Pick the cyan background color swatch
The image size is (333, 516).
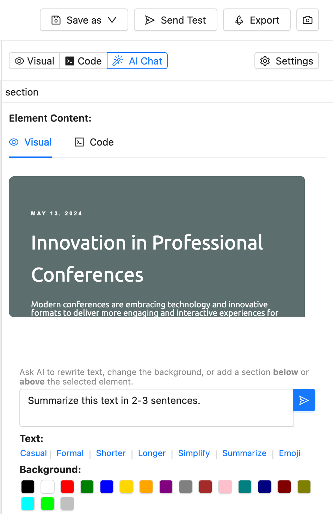28,504
